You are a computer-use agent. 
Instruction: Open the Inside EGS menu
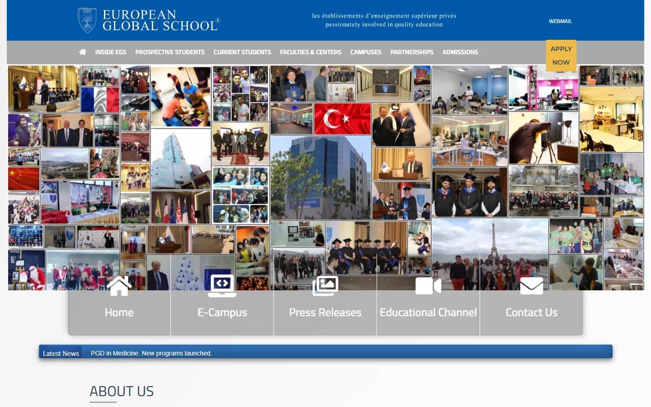(x=111, y=52)
